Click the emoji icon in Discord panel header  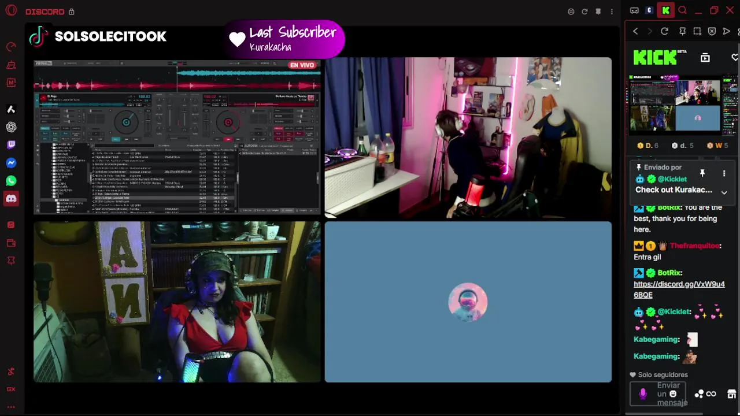(571, 12)
